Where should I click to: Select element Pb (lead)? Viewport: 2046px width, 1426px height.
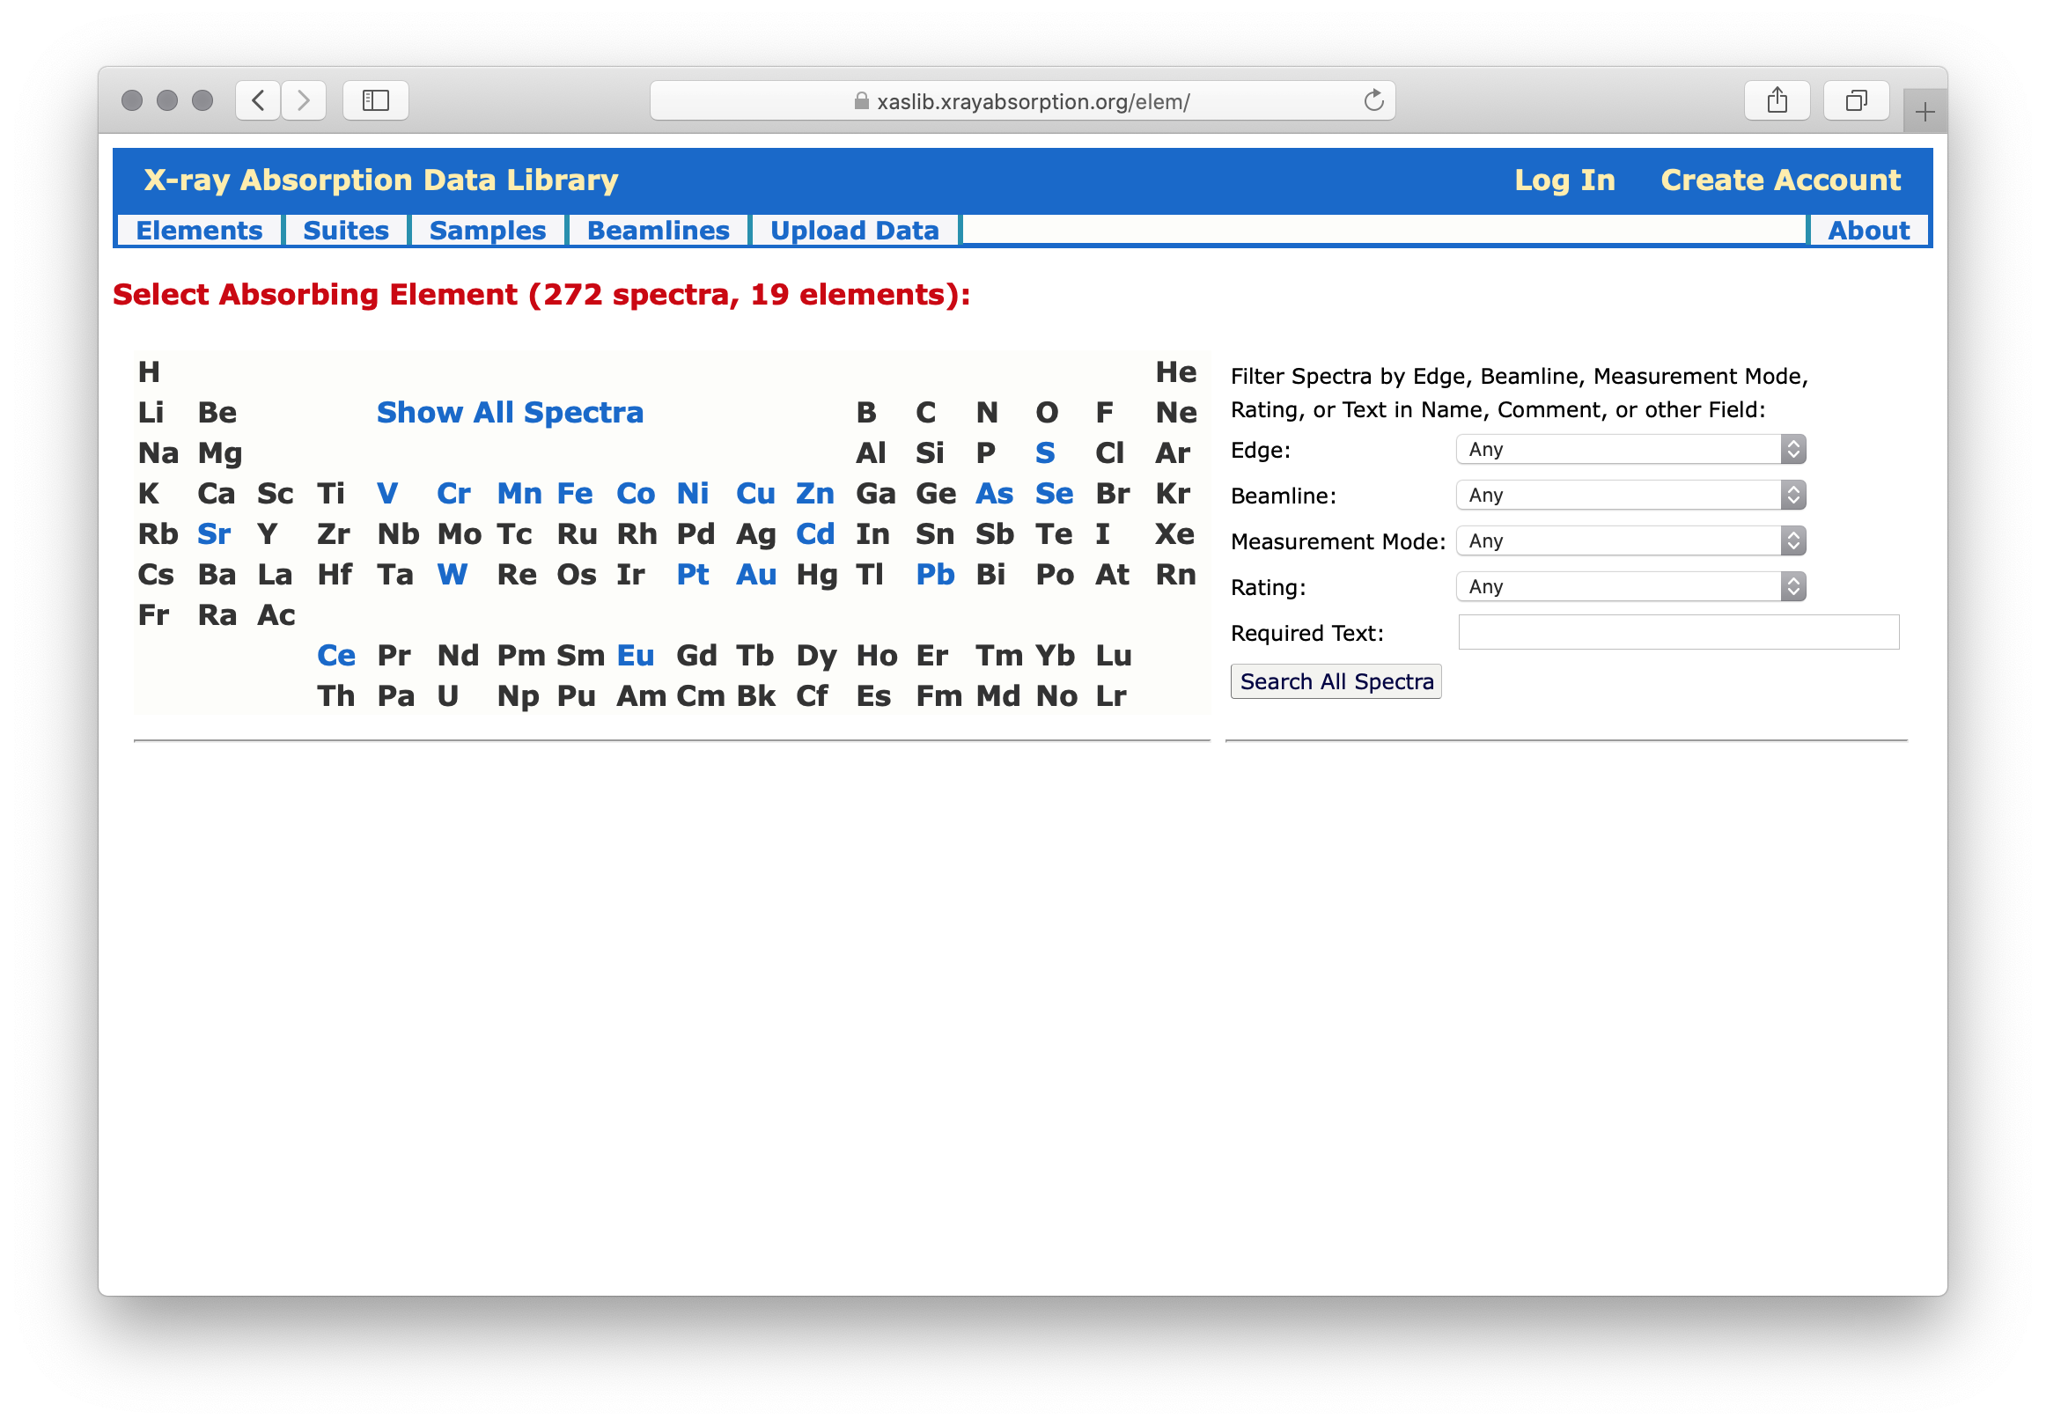pos(936,575)
